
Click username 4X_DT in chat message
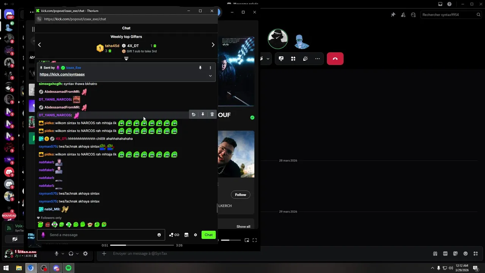pos(61,139)
